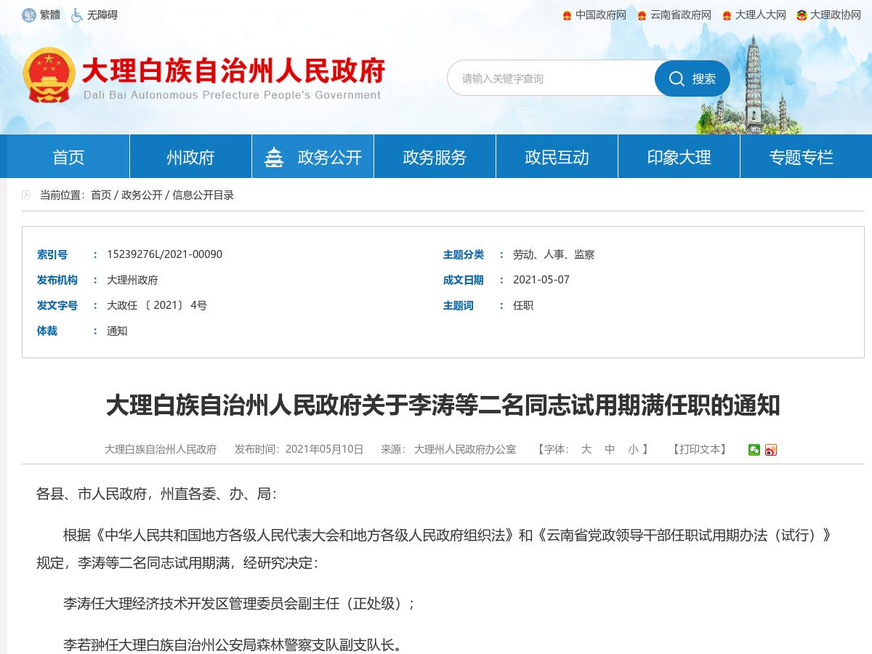Click the salutation 各县、市人民政府 line
This screenshot has height=654, width=872.
coord(156,494)
